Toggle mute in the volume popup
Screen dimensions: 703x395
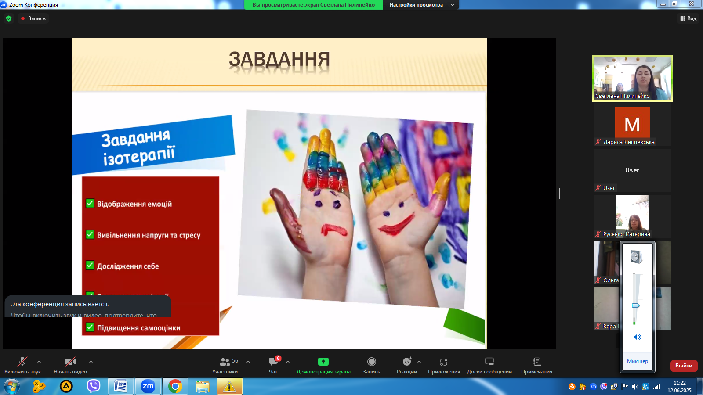click(638, 337)
